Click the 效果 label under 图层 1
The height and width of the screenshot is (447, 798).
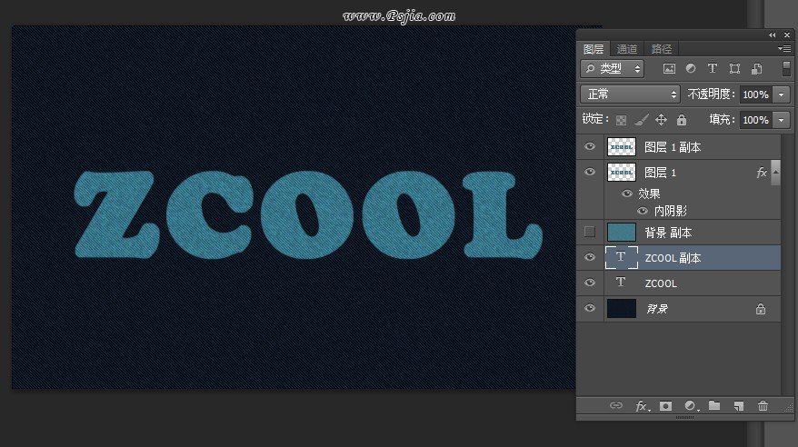649,194
